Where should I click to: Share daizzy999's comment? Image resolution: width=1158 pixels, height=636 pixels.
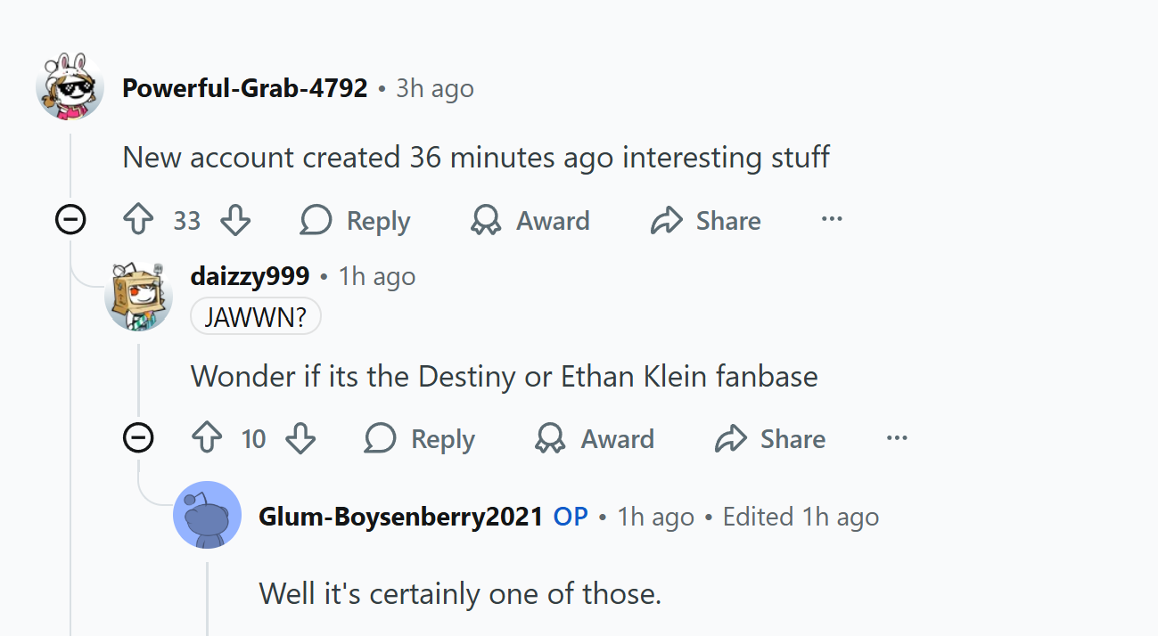click(770, 438)
